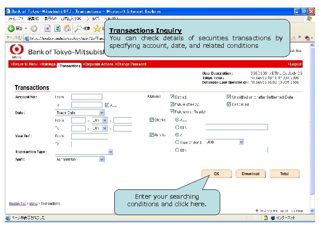This screenshot has width=319, height=239.
Task: Toggle the Future (not Ready) checkbox
Action: click(172, 112)
